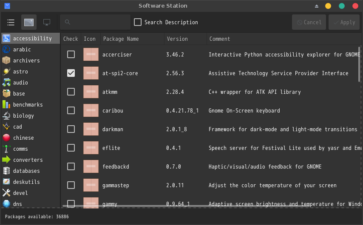Select the all-packages view toolbar icon

coord(29,22)
